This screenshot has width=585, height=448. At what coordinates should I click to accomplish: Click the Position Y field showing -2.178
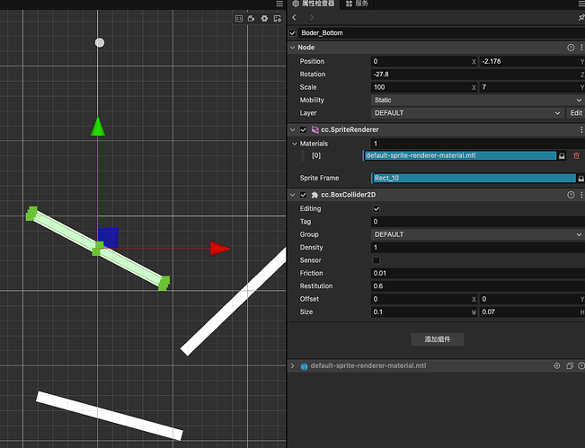(532, 61)
